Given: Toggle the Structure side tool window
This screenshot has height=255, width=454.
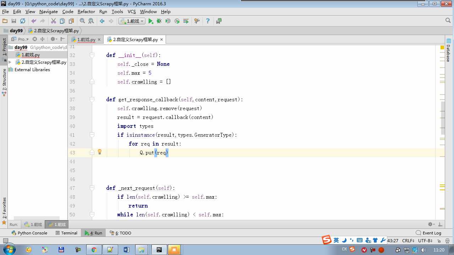Looking at the screenshot, I should (4, 83).
